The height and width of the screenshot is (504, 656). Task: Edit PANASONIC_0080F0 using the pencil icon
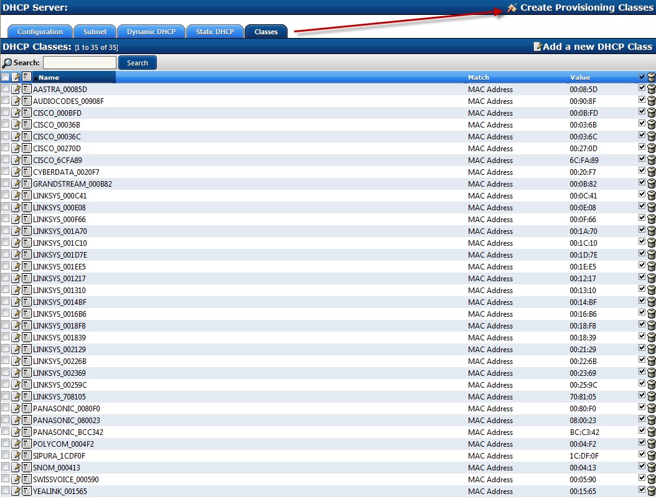point(16,408)
